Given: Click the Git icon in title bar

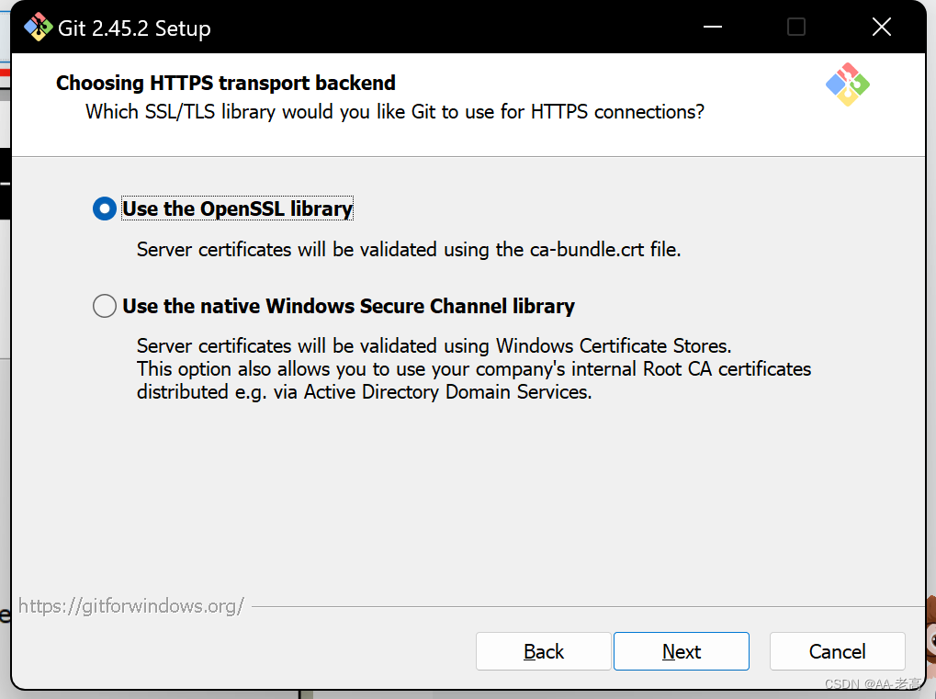Looking at the screenshot, I should coord(39,27).
